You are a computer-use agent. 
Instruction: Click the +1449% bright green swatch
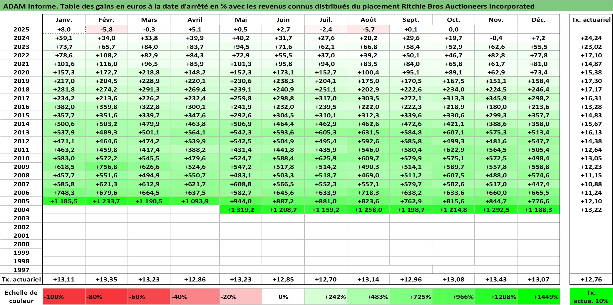[x=538, y=296]
